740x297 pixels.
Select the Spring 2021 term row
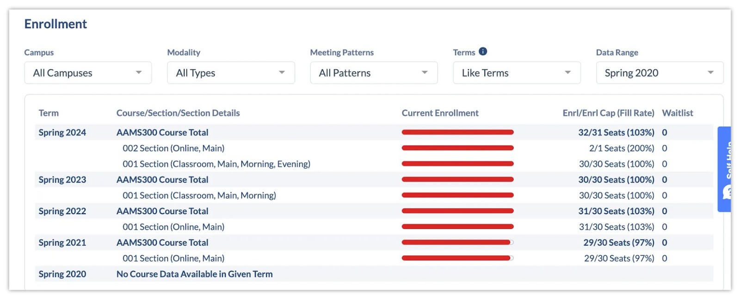coord(374,242)
